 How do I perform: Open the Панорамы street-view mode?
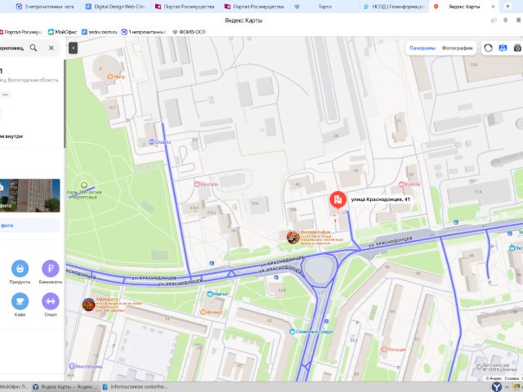(x=422, y=48)
